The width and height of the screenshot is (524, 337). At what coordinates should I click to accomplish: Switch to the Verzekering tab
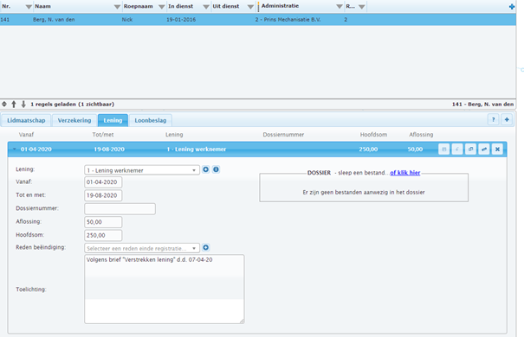(x=74, y=120)
